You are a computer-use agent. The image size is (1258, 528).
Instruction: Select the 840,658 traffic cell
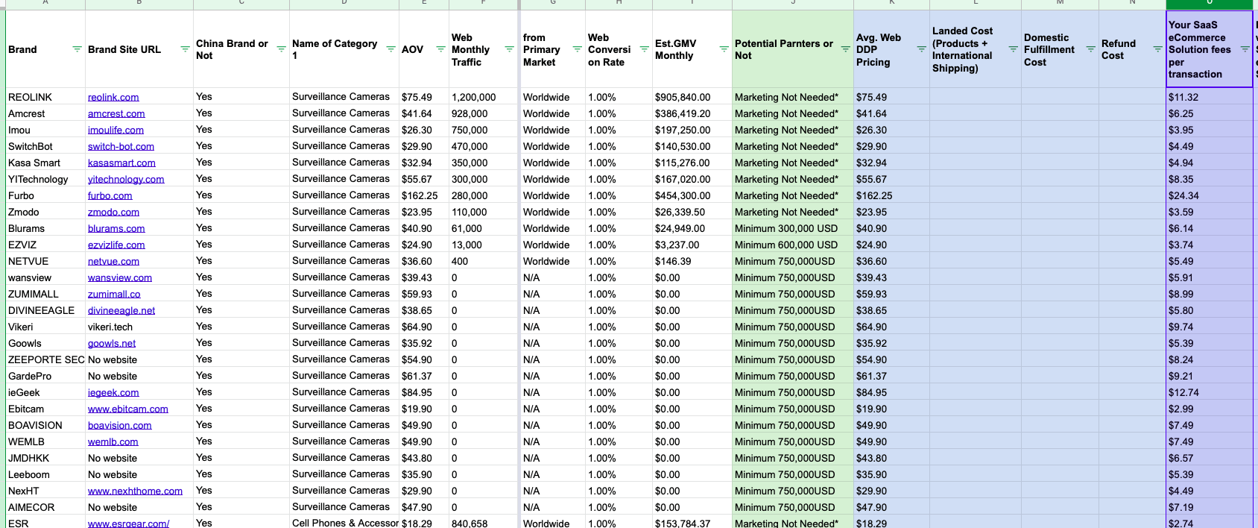[x=484, y=523]
